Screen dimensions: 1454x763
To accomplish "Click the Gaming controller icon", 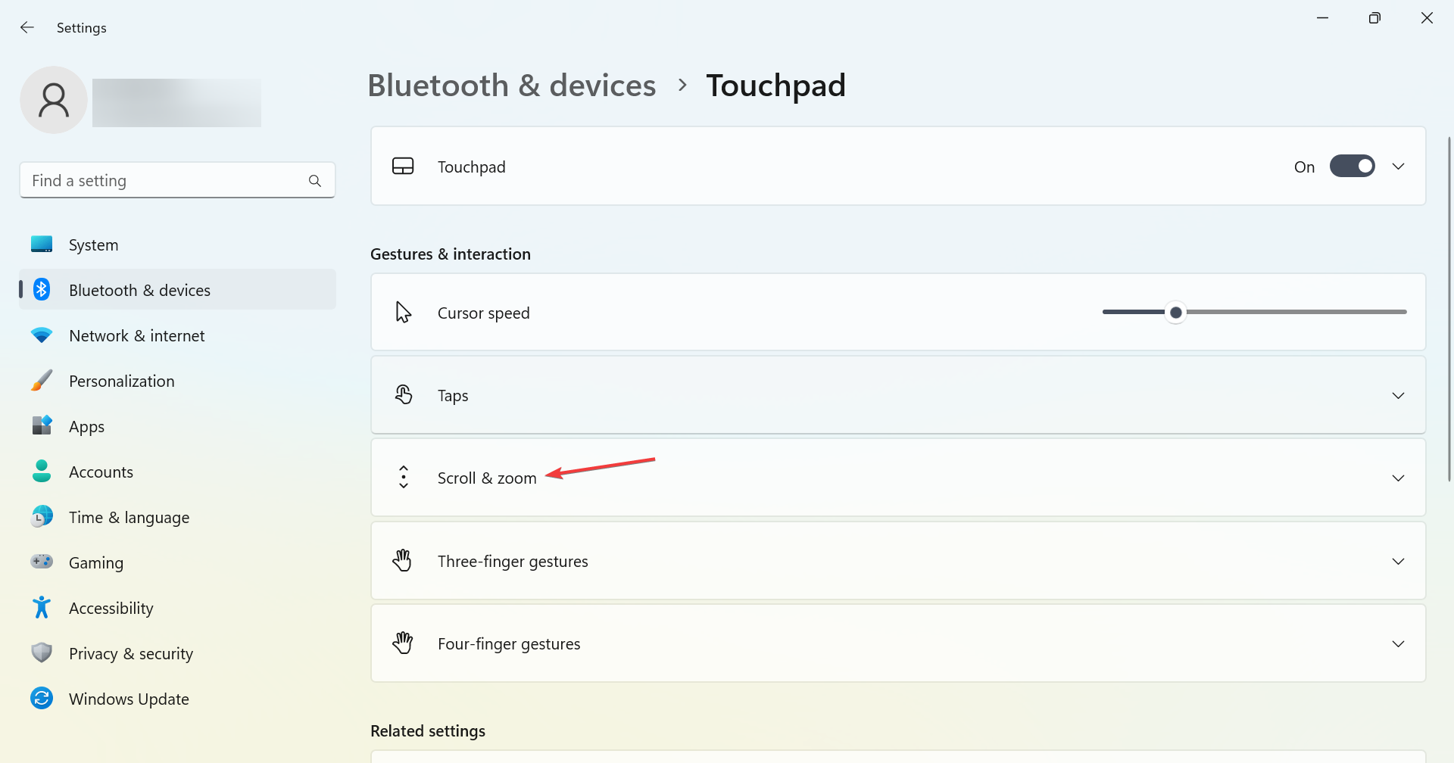I will click(x=42, y=562).
